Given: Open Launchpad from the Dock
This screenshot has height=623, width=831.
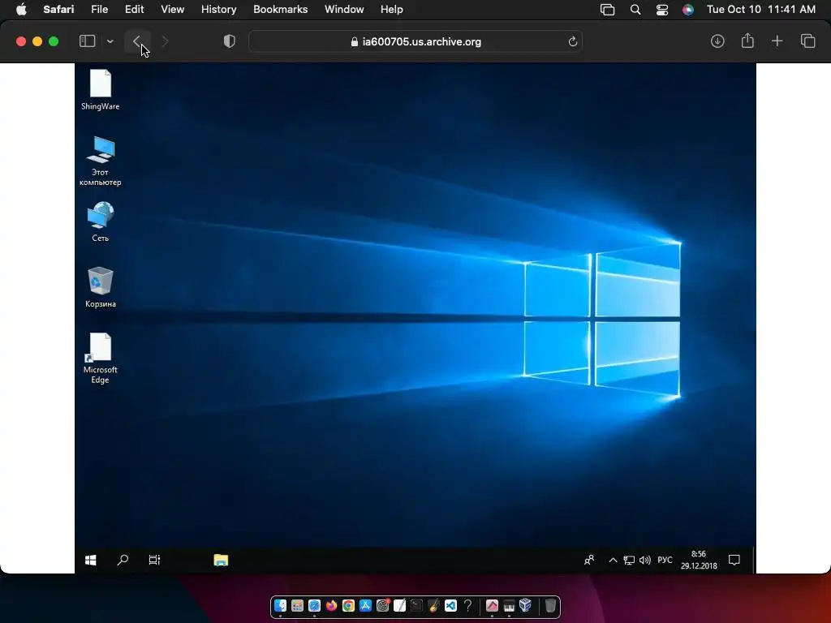Looking at the screenshot, I should [297, 605].
